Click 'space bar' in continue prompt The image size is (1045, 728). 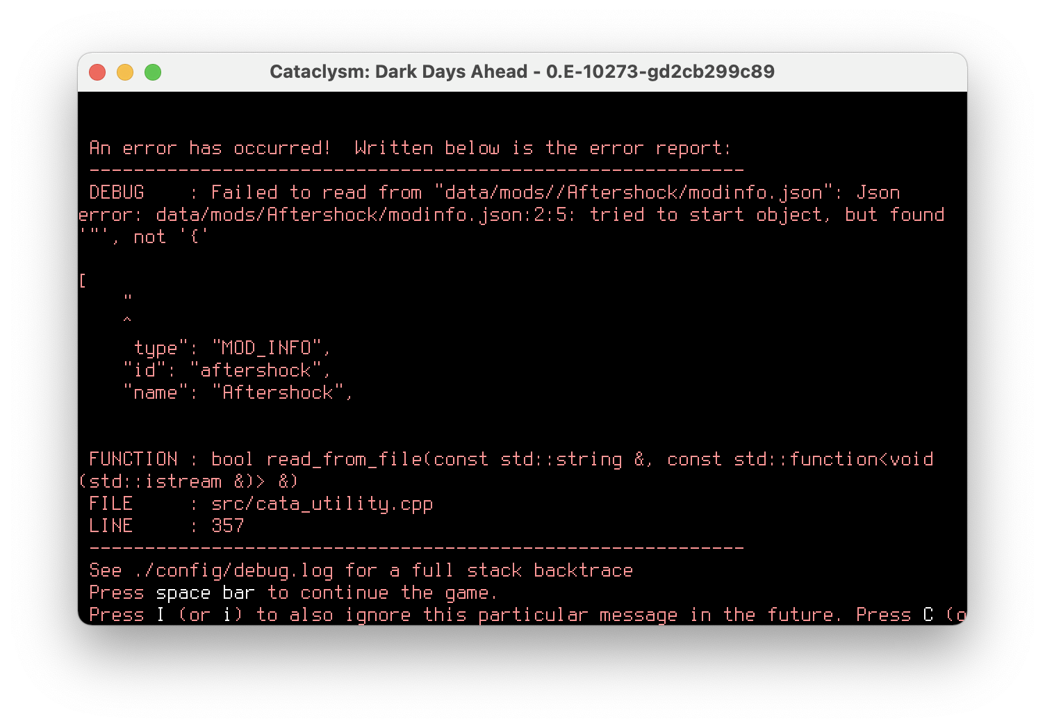point(205,593)
